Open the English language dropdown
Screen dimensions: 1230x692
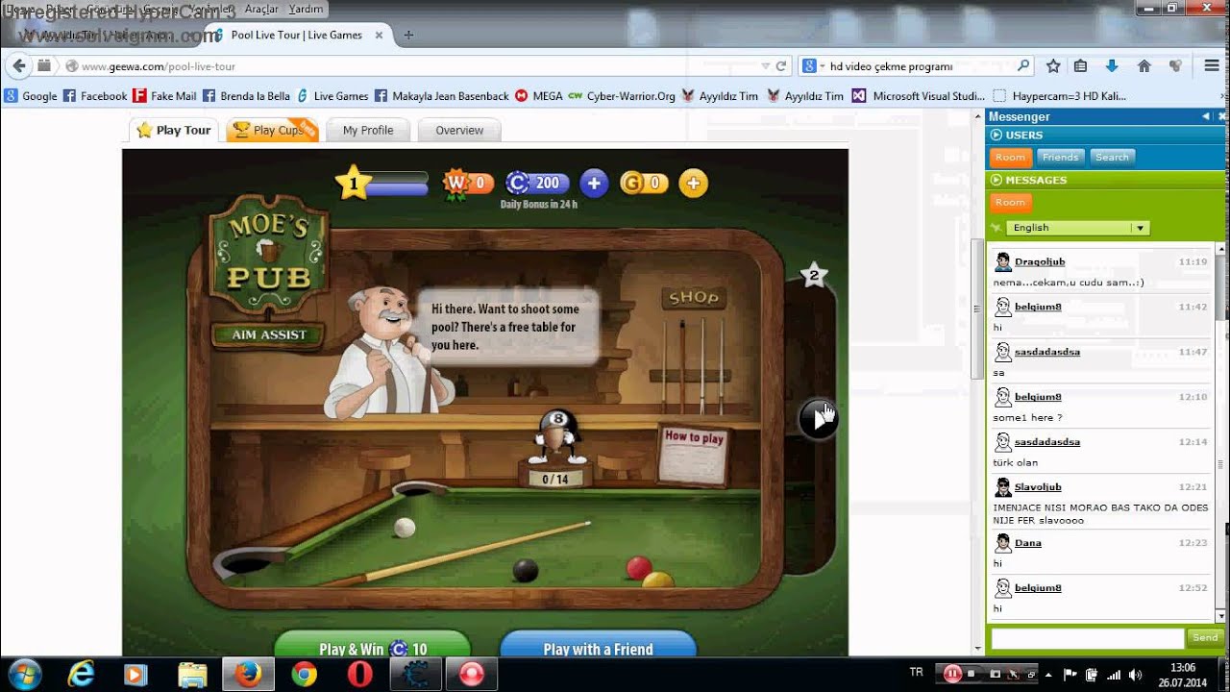[1077, 228]
